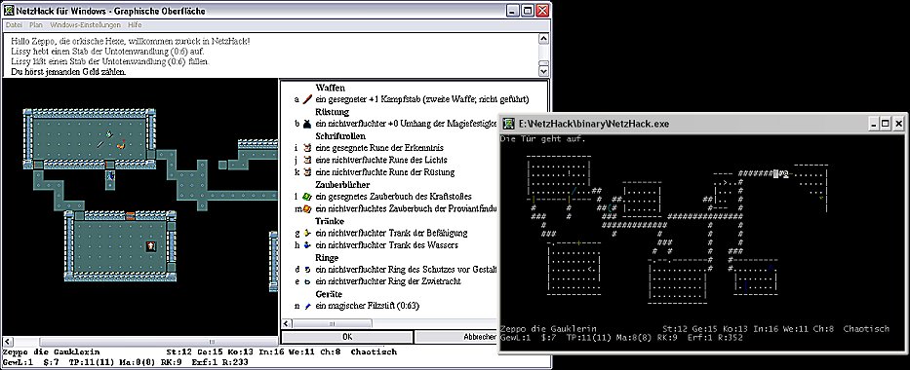
Task: Click the Umhang der Magiefestigkeit cloak icon
Action: click(306, 124)
